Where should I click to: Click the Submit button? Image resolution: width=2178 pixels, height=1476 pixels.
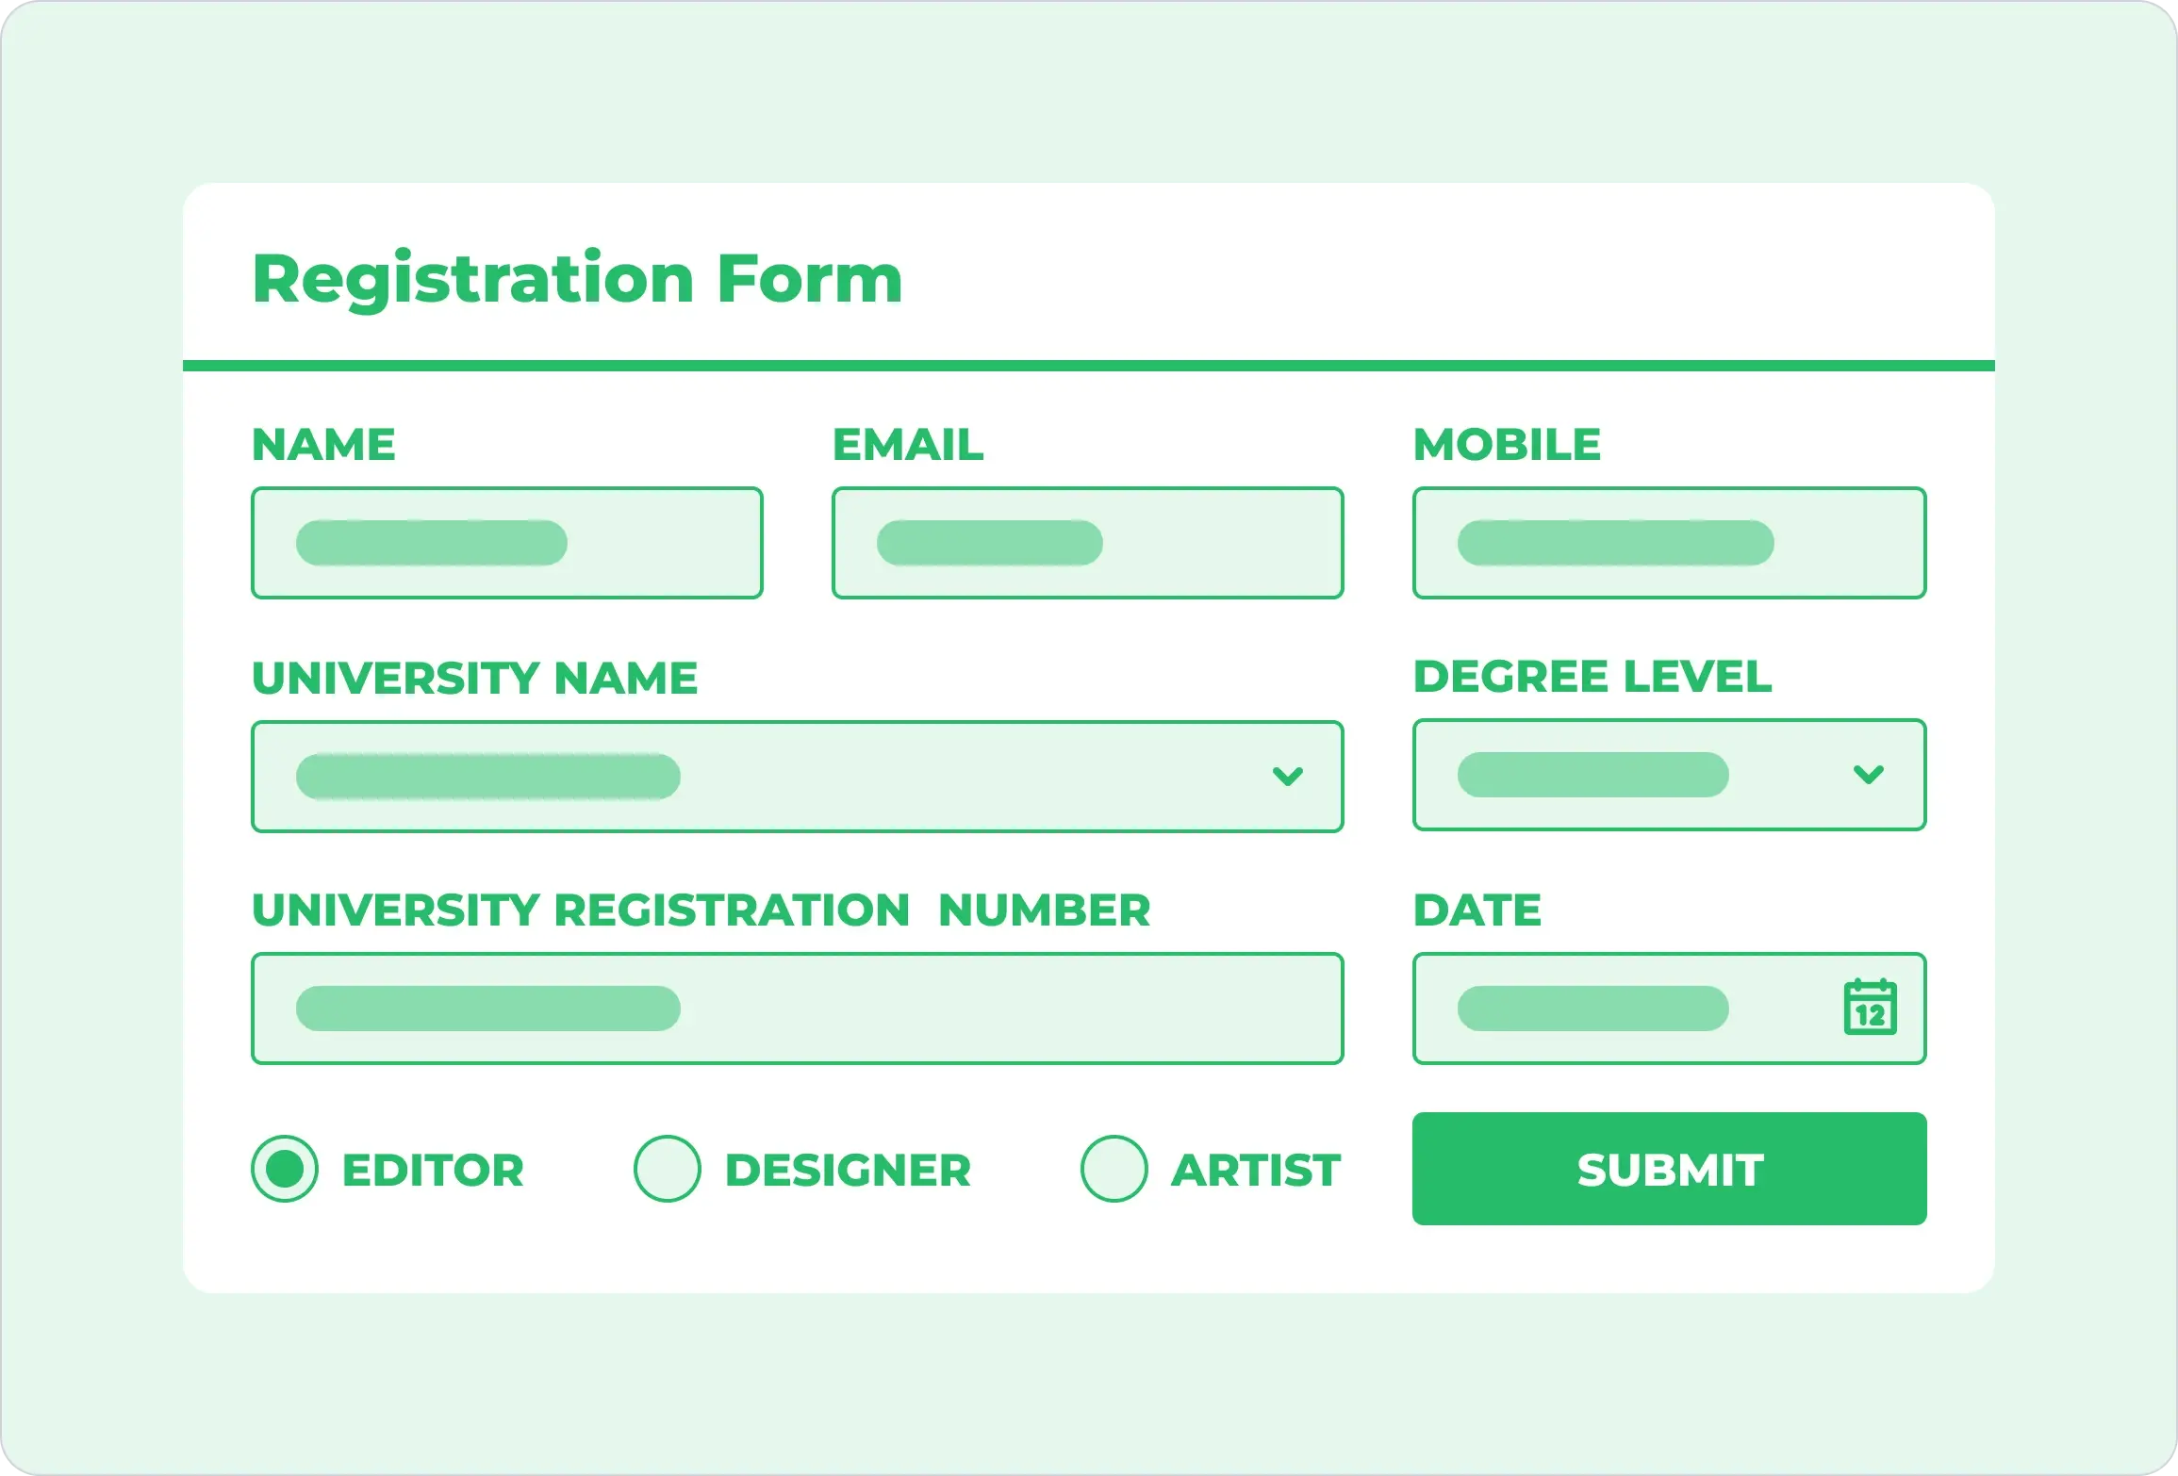pos(1669,1169)
